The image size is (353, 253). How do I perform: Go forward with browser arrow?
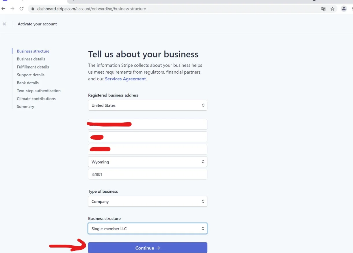coord(12,9)
